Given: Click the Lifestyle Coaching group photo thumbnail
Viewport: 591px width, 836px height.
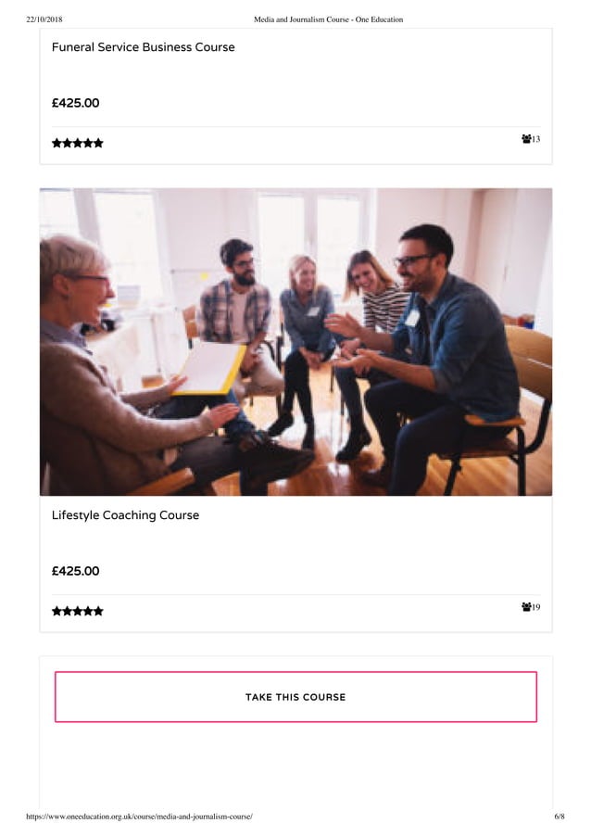Looking at the screenshot, I should pyautogui.click(x=295, y=342).
